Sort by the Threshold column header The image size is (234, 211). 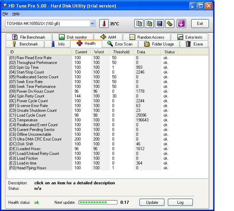122,52
